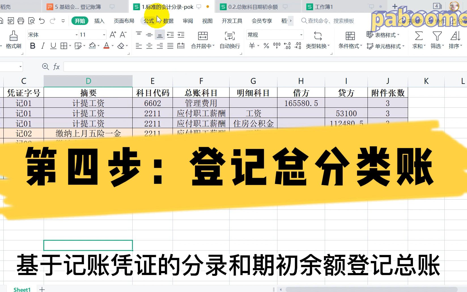
Task: Open the Review (审阅) ribbon tab
Action: (188, 21)
